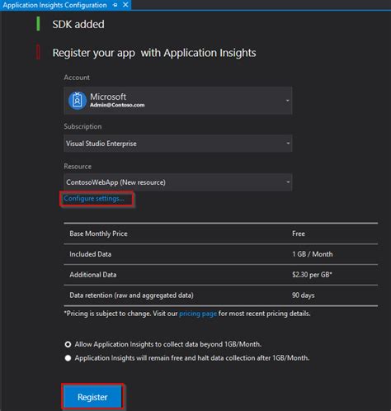Click the Resource field label
Viewport: 391px width, 411px height.
coord(78,167)
